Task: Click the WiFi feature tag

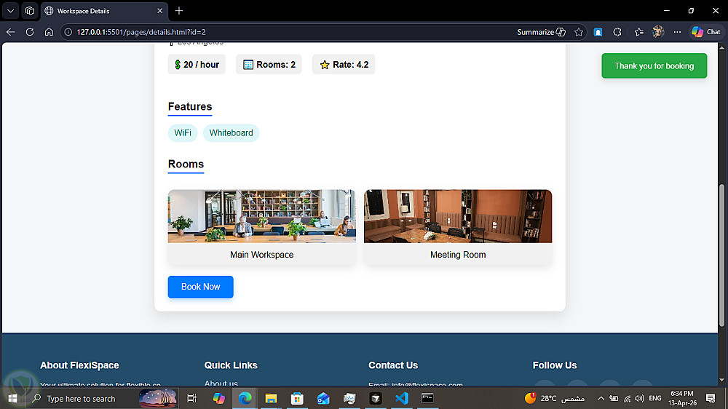Action: click(x=183, y=132)
